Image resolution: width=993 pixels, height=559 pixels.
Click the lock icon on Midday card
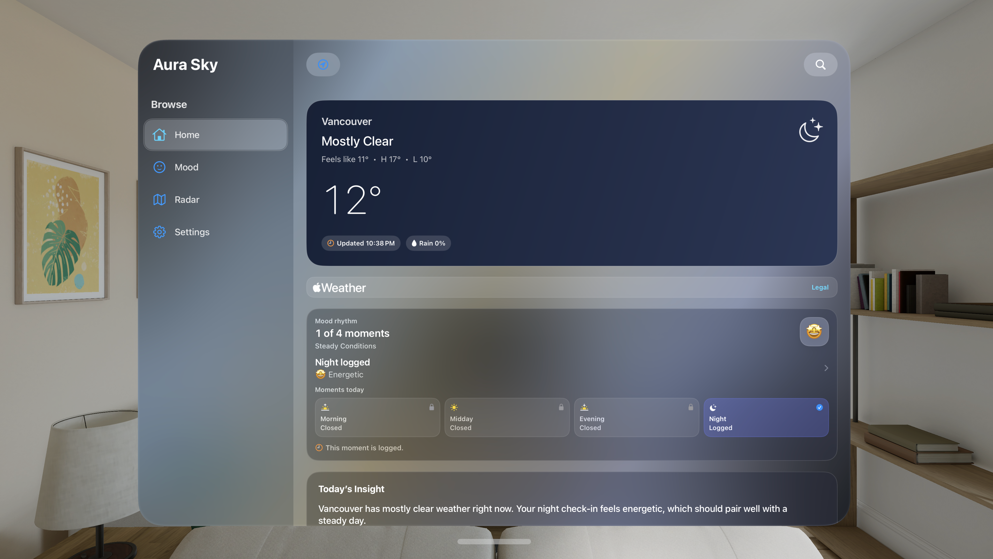pyautogui.click(x=561, y=407)
